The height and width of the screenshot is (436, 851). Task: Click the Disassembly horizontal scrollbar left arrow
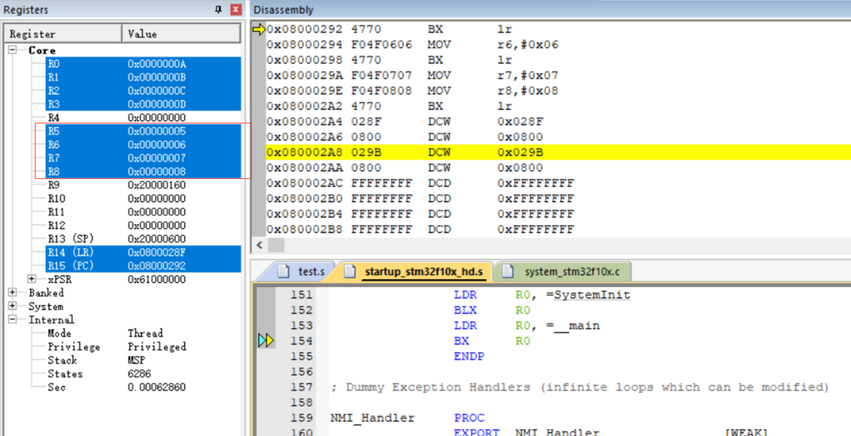coord(259,245)
